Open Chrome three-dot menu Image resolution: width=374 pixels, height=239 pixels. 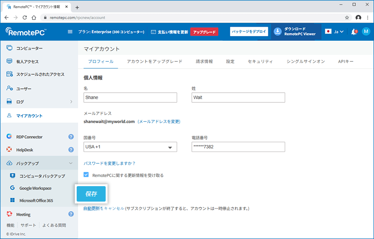click(368, 17)
